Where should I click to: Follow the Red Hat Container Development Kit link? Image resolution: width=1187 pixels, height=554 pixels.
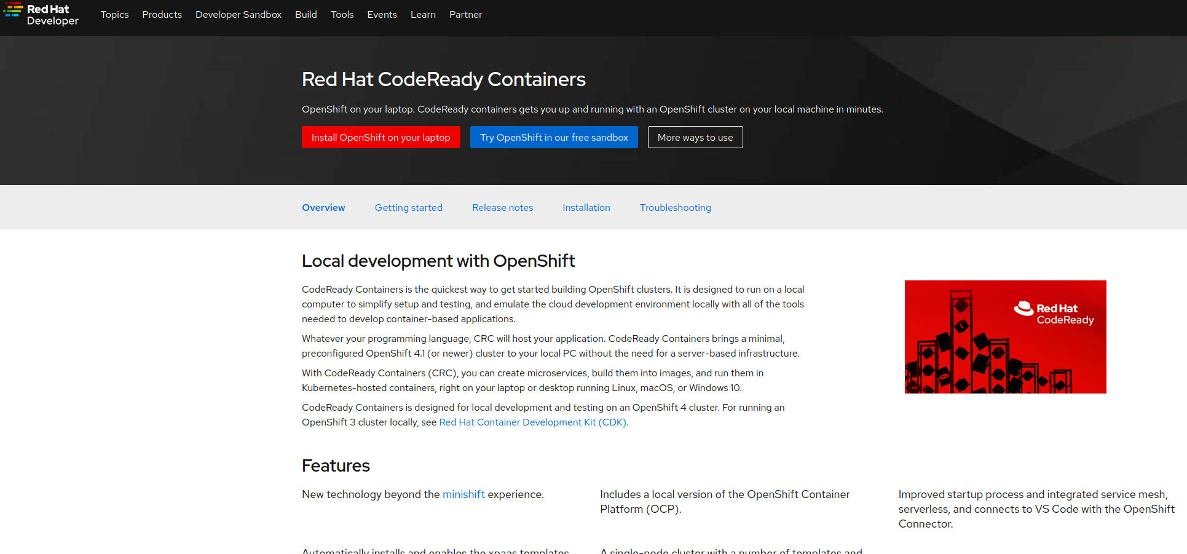coord(532,422)
